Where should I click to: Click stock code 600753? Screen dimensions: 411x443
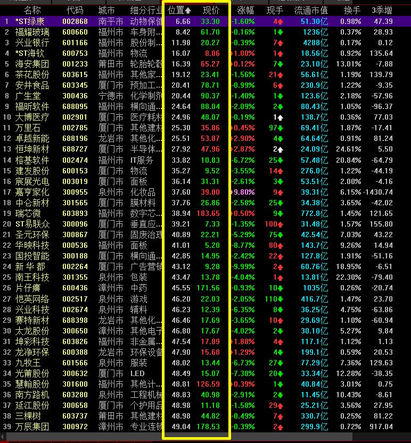coord(75,53)
